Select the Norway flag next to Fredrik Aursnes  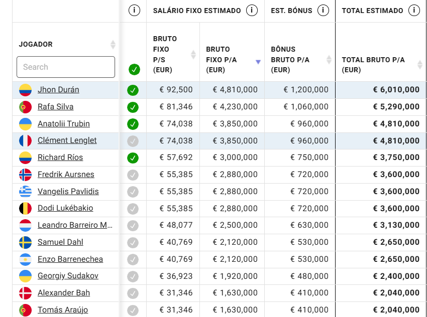pyautogui.click(x=25, y=175)
